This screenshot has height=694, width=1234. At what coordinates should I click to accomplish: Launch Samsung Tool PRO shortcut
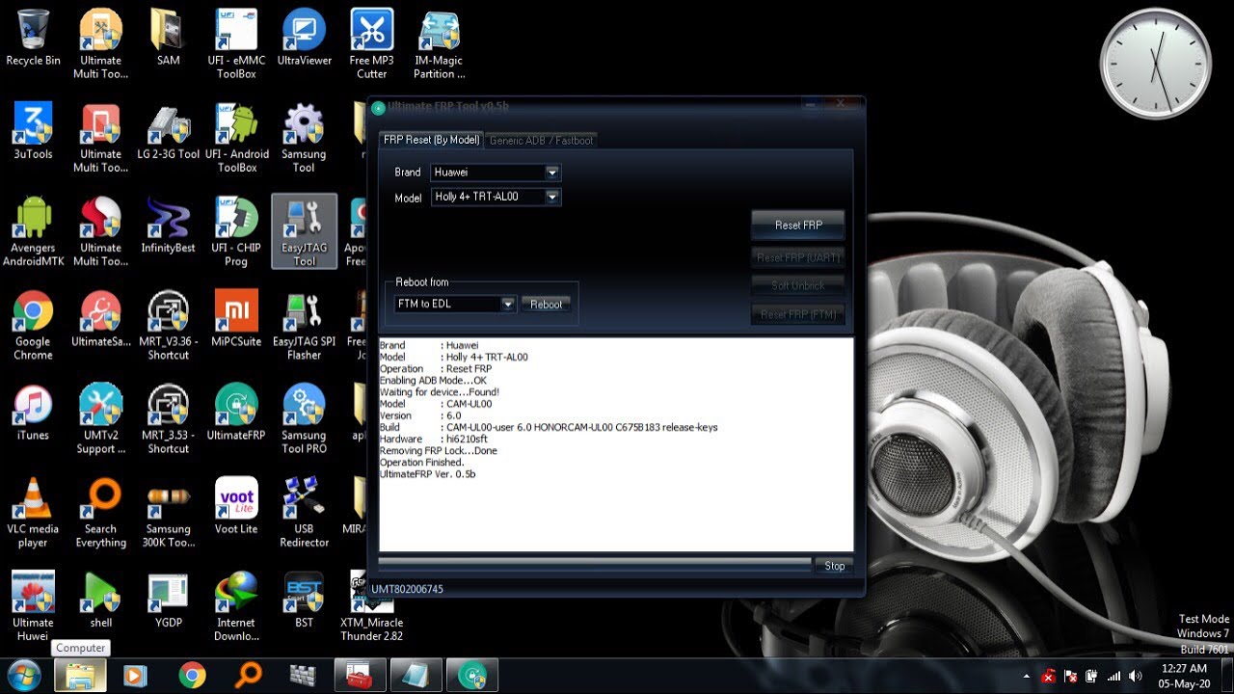point(304,418)
